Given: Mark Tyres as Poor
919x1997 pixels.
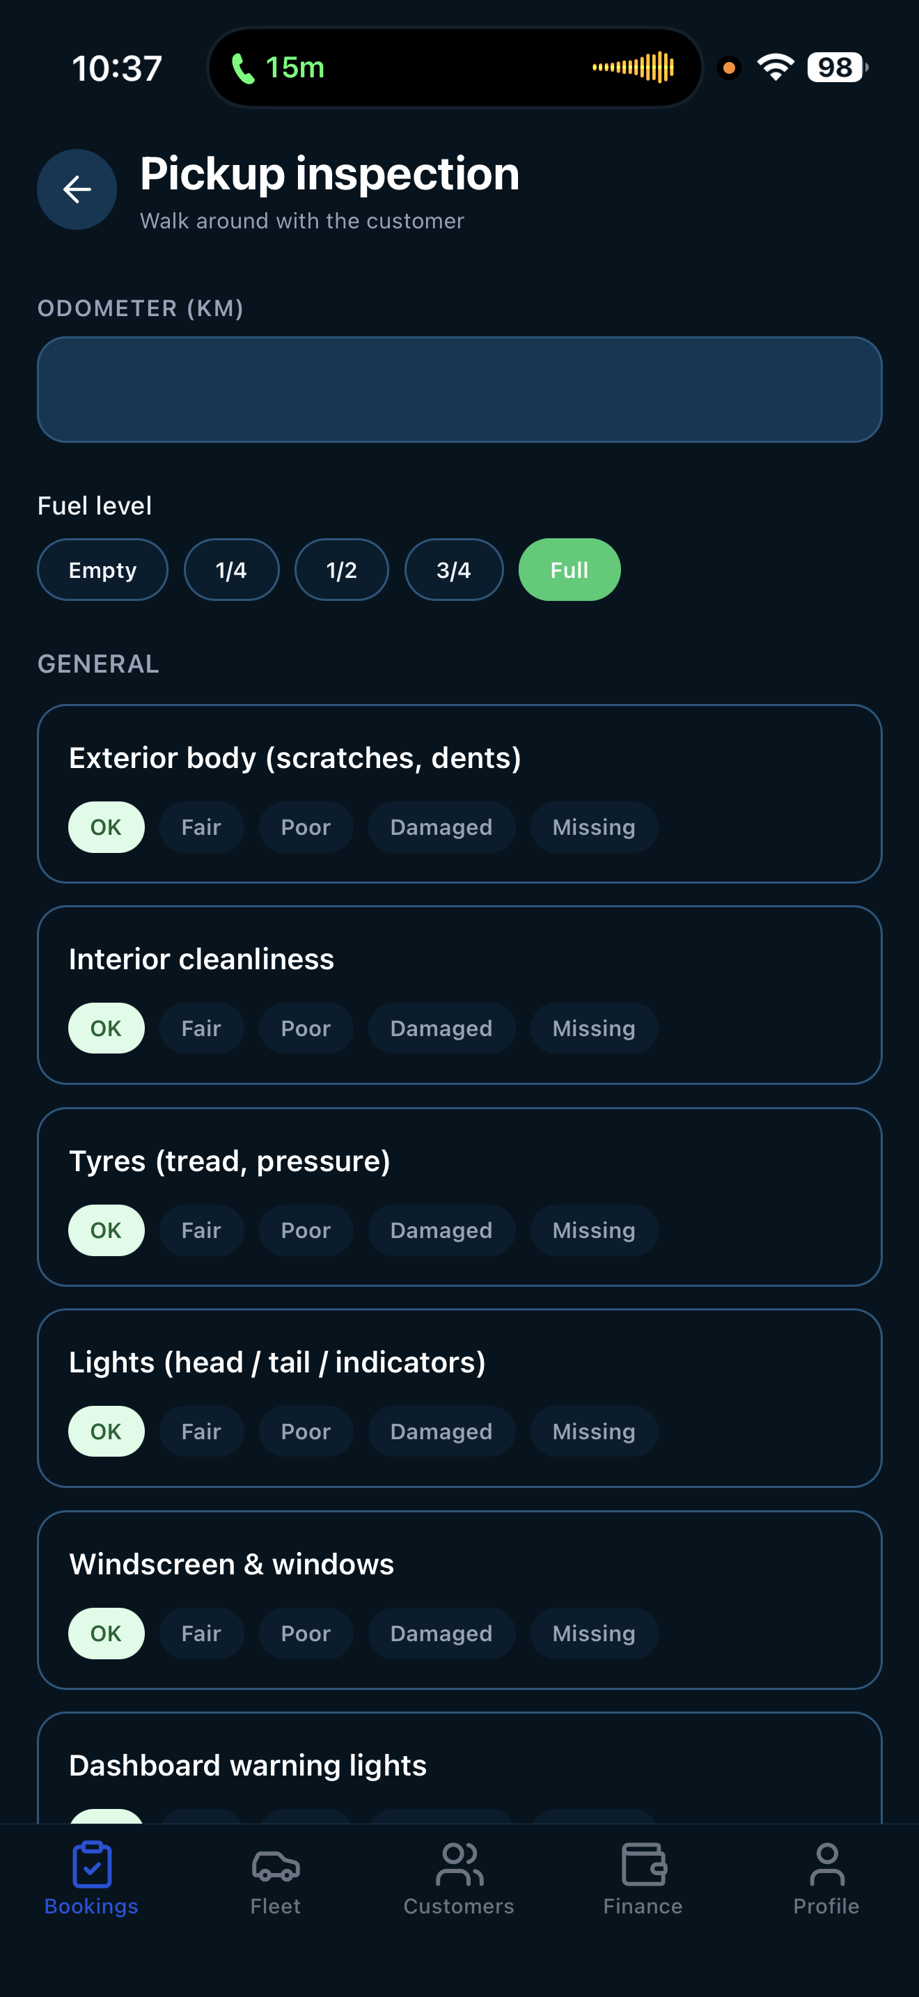Looking at the screenshot, I should pyautogui.click(x=306, y=1230).
